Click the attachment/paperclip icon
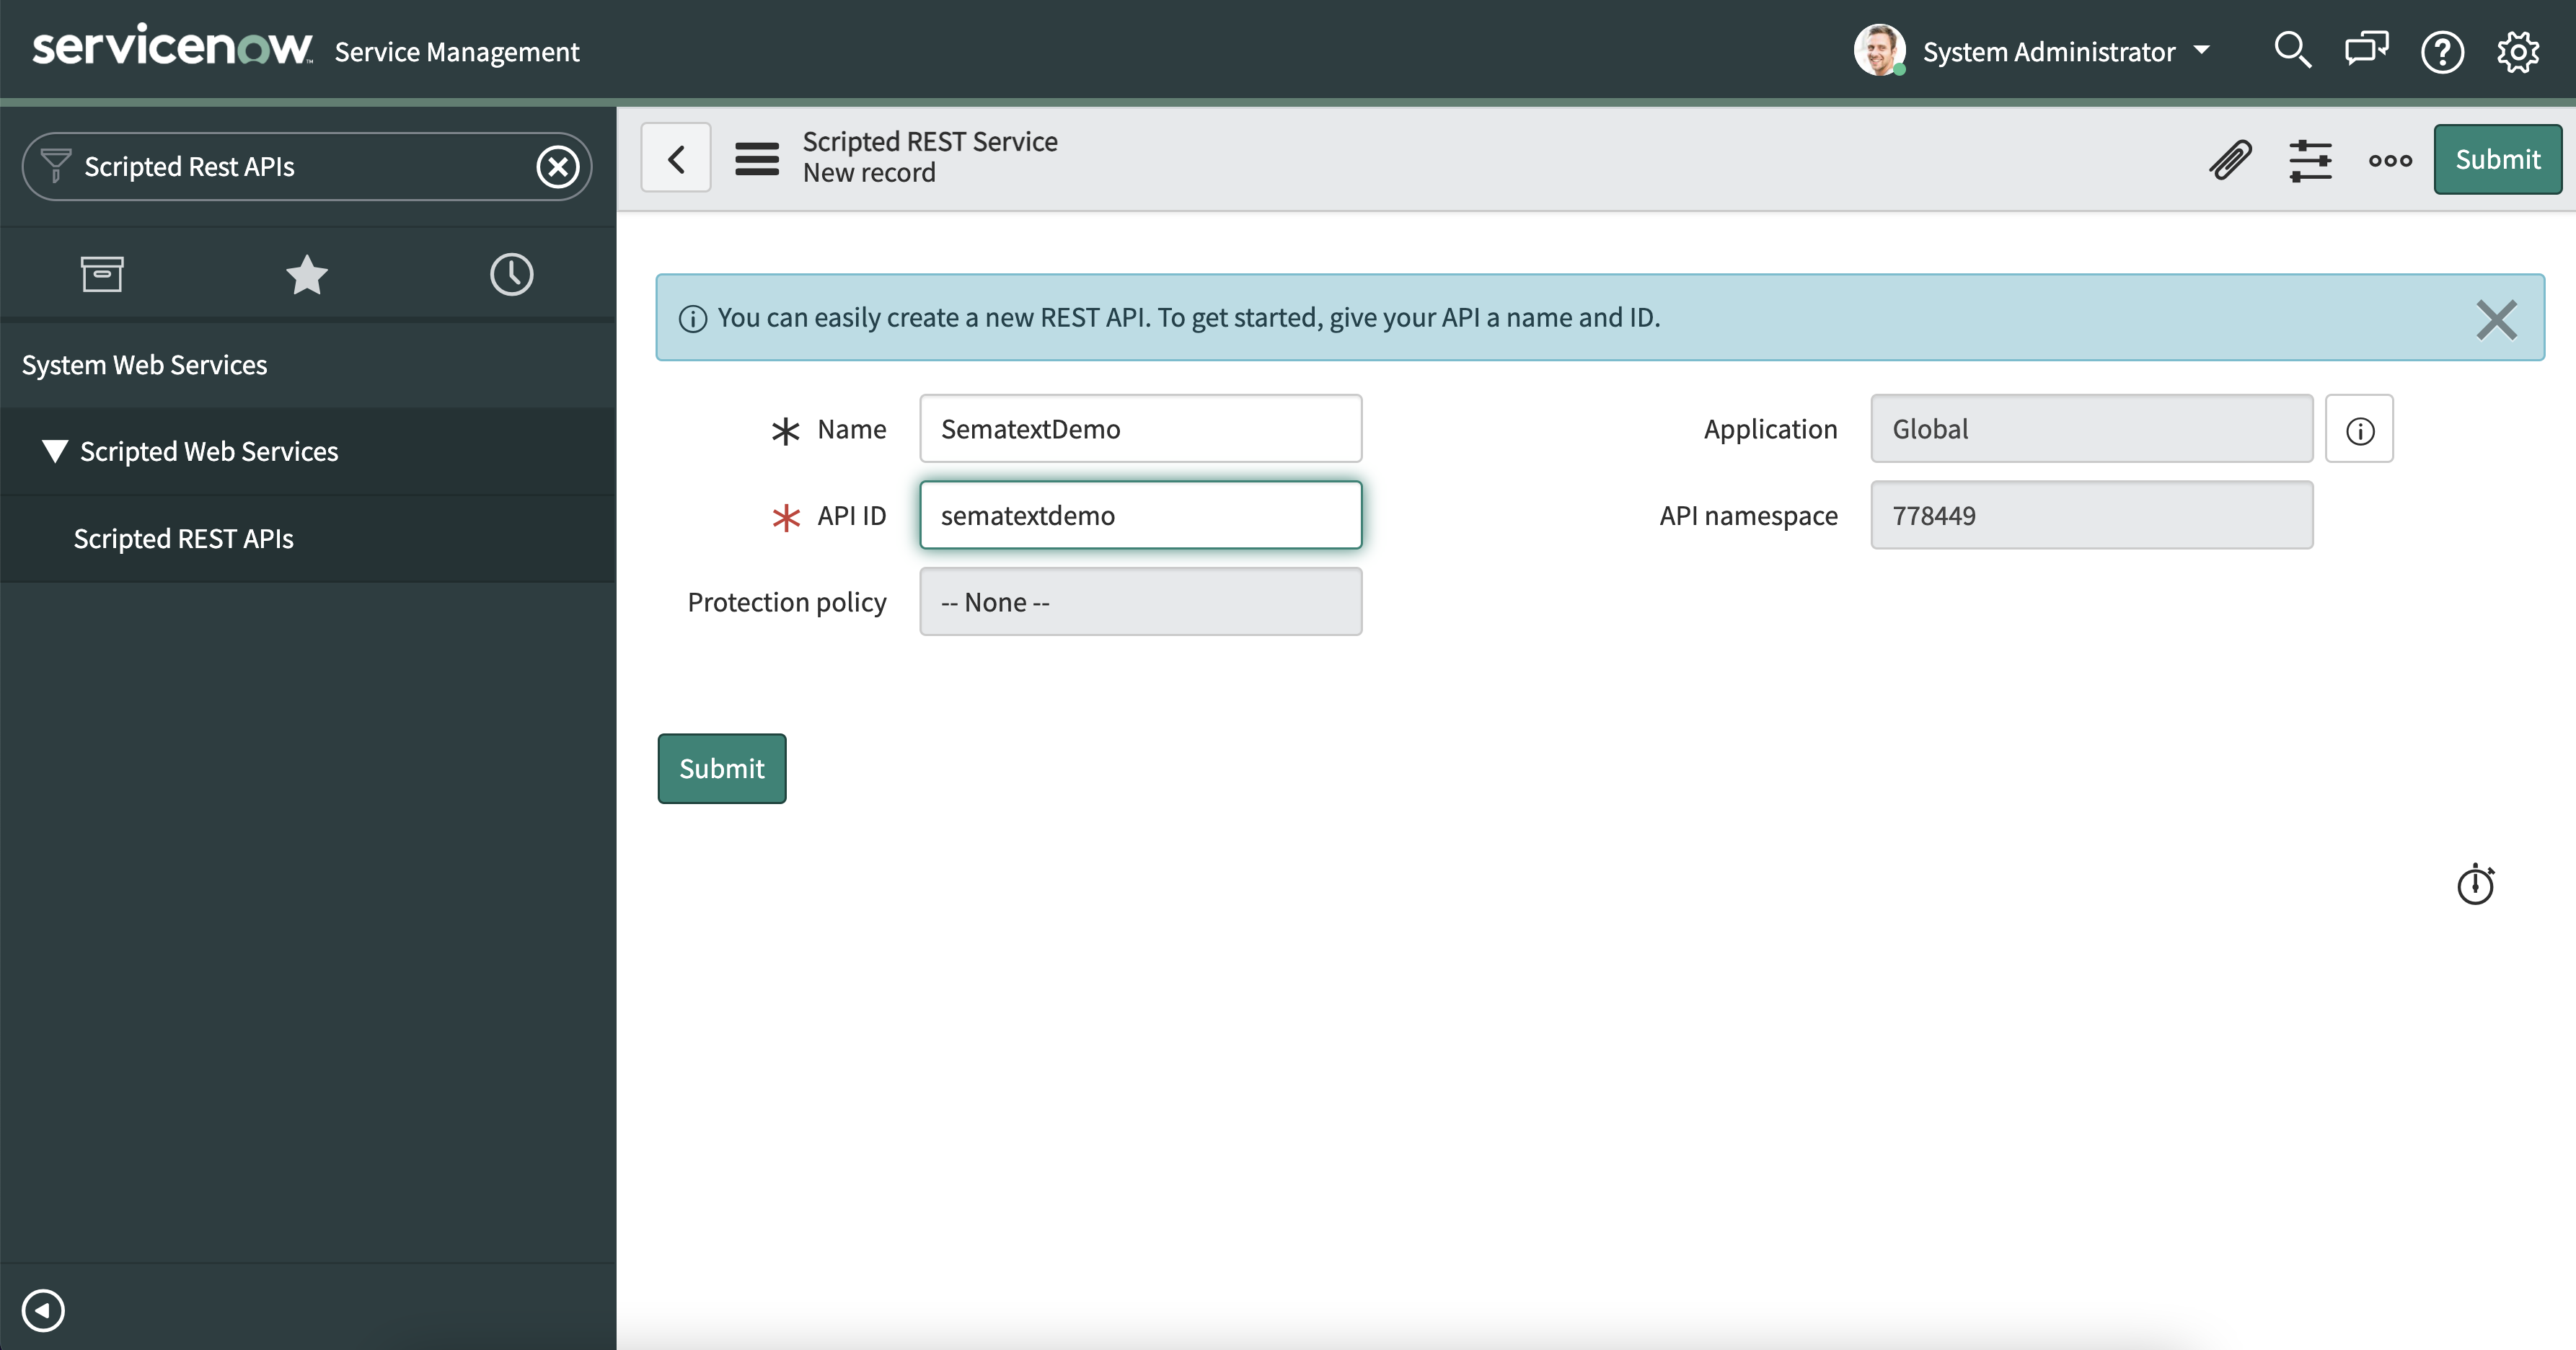 click(2227, 156)
